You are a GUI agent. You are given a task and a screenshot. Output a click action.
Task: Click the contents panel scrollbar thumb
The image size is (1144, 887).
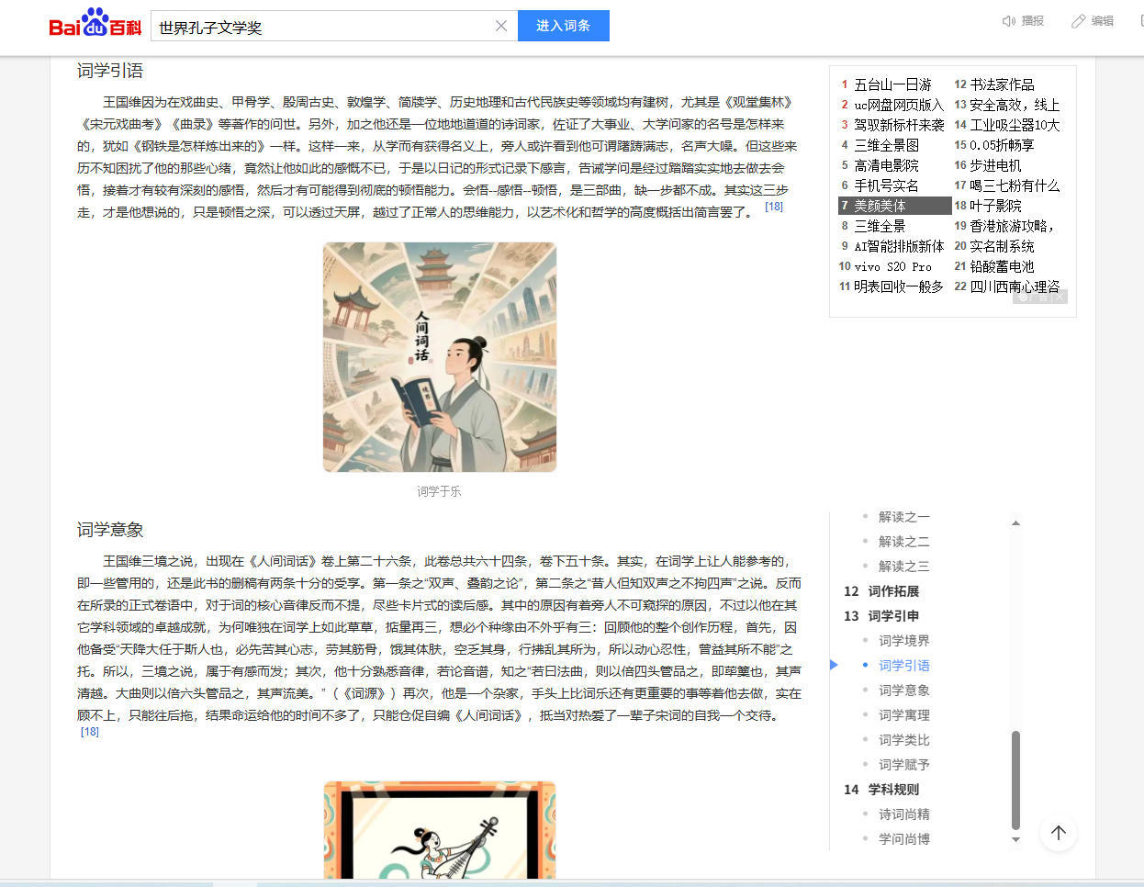[x=1015, y=779]
